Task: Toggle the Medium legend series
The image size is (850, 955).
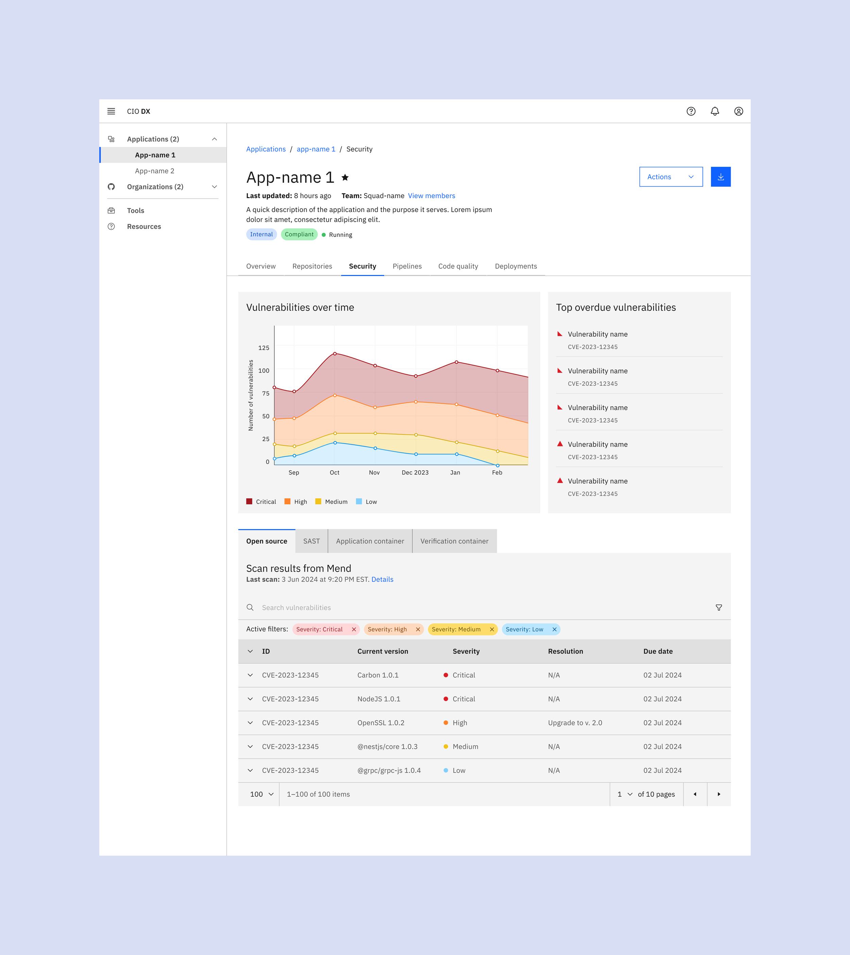Action: [331, 502]
